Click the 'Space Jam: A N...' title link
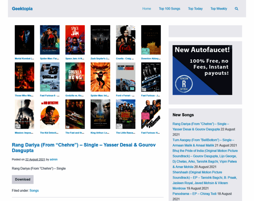This screenshot has height=201, width=254. [x=75, y=58]
